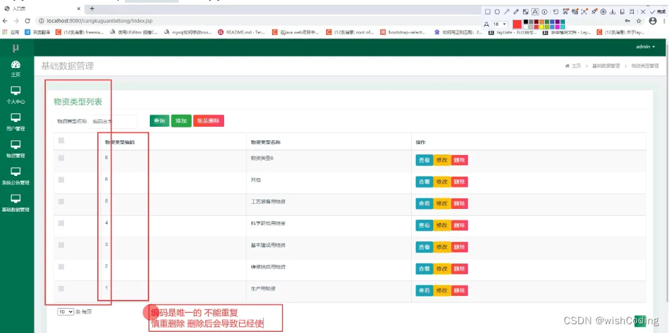Click the password key icon
The height and width of the screenshot is (333, 669).
627,20
